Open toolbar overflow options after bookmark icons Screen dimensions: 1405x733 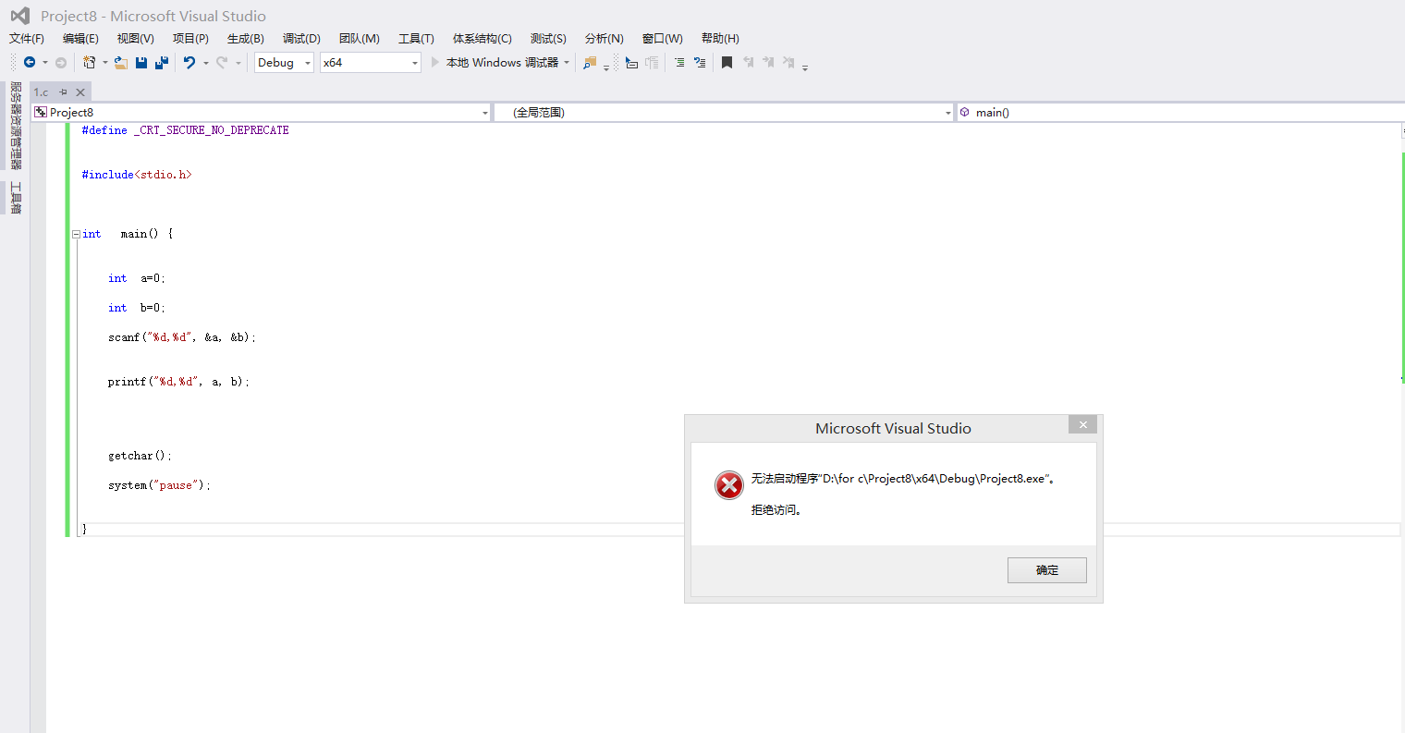pyautogui.click(x=805, y=67)
